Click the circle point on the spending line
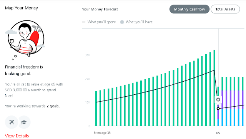 [218, 109]
